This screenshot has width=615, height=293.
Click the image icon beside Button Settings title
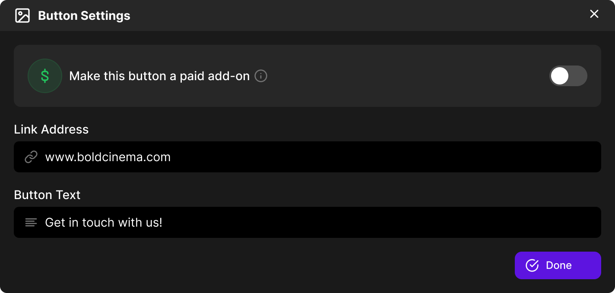tap(22, 15)
